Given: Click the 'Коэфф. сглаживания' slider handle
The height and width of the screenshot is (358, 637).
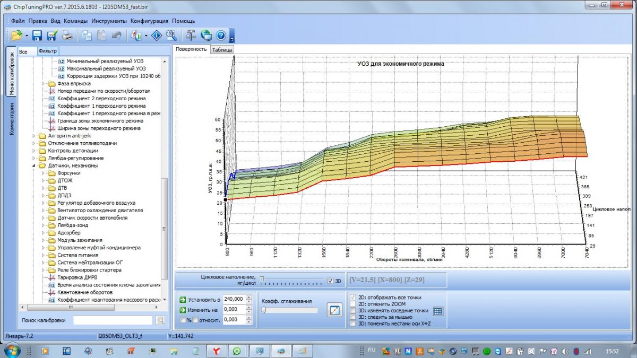Looking at the screenshot, I should tap(263, 310).
